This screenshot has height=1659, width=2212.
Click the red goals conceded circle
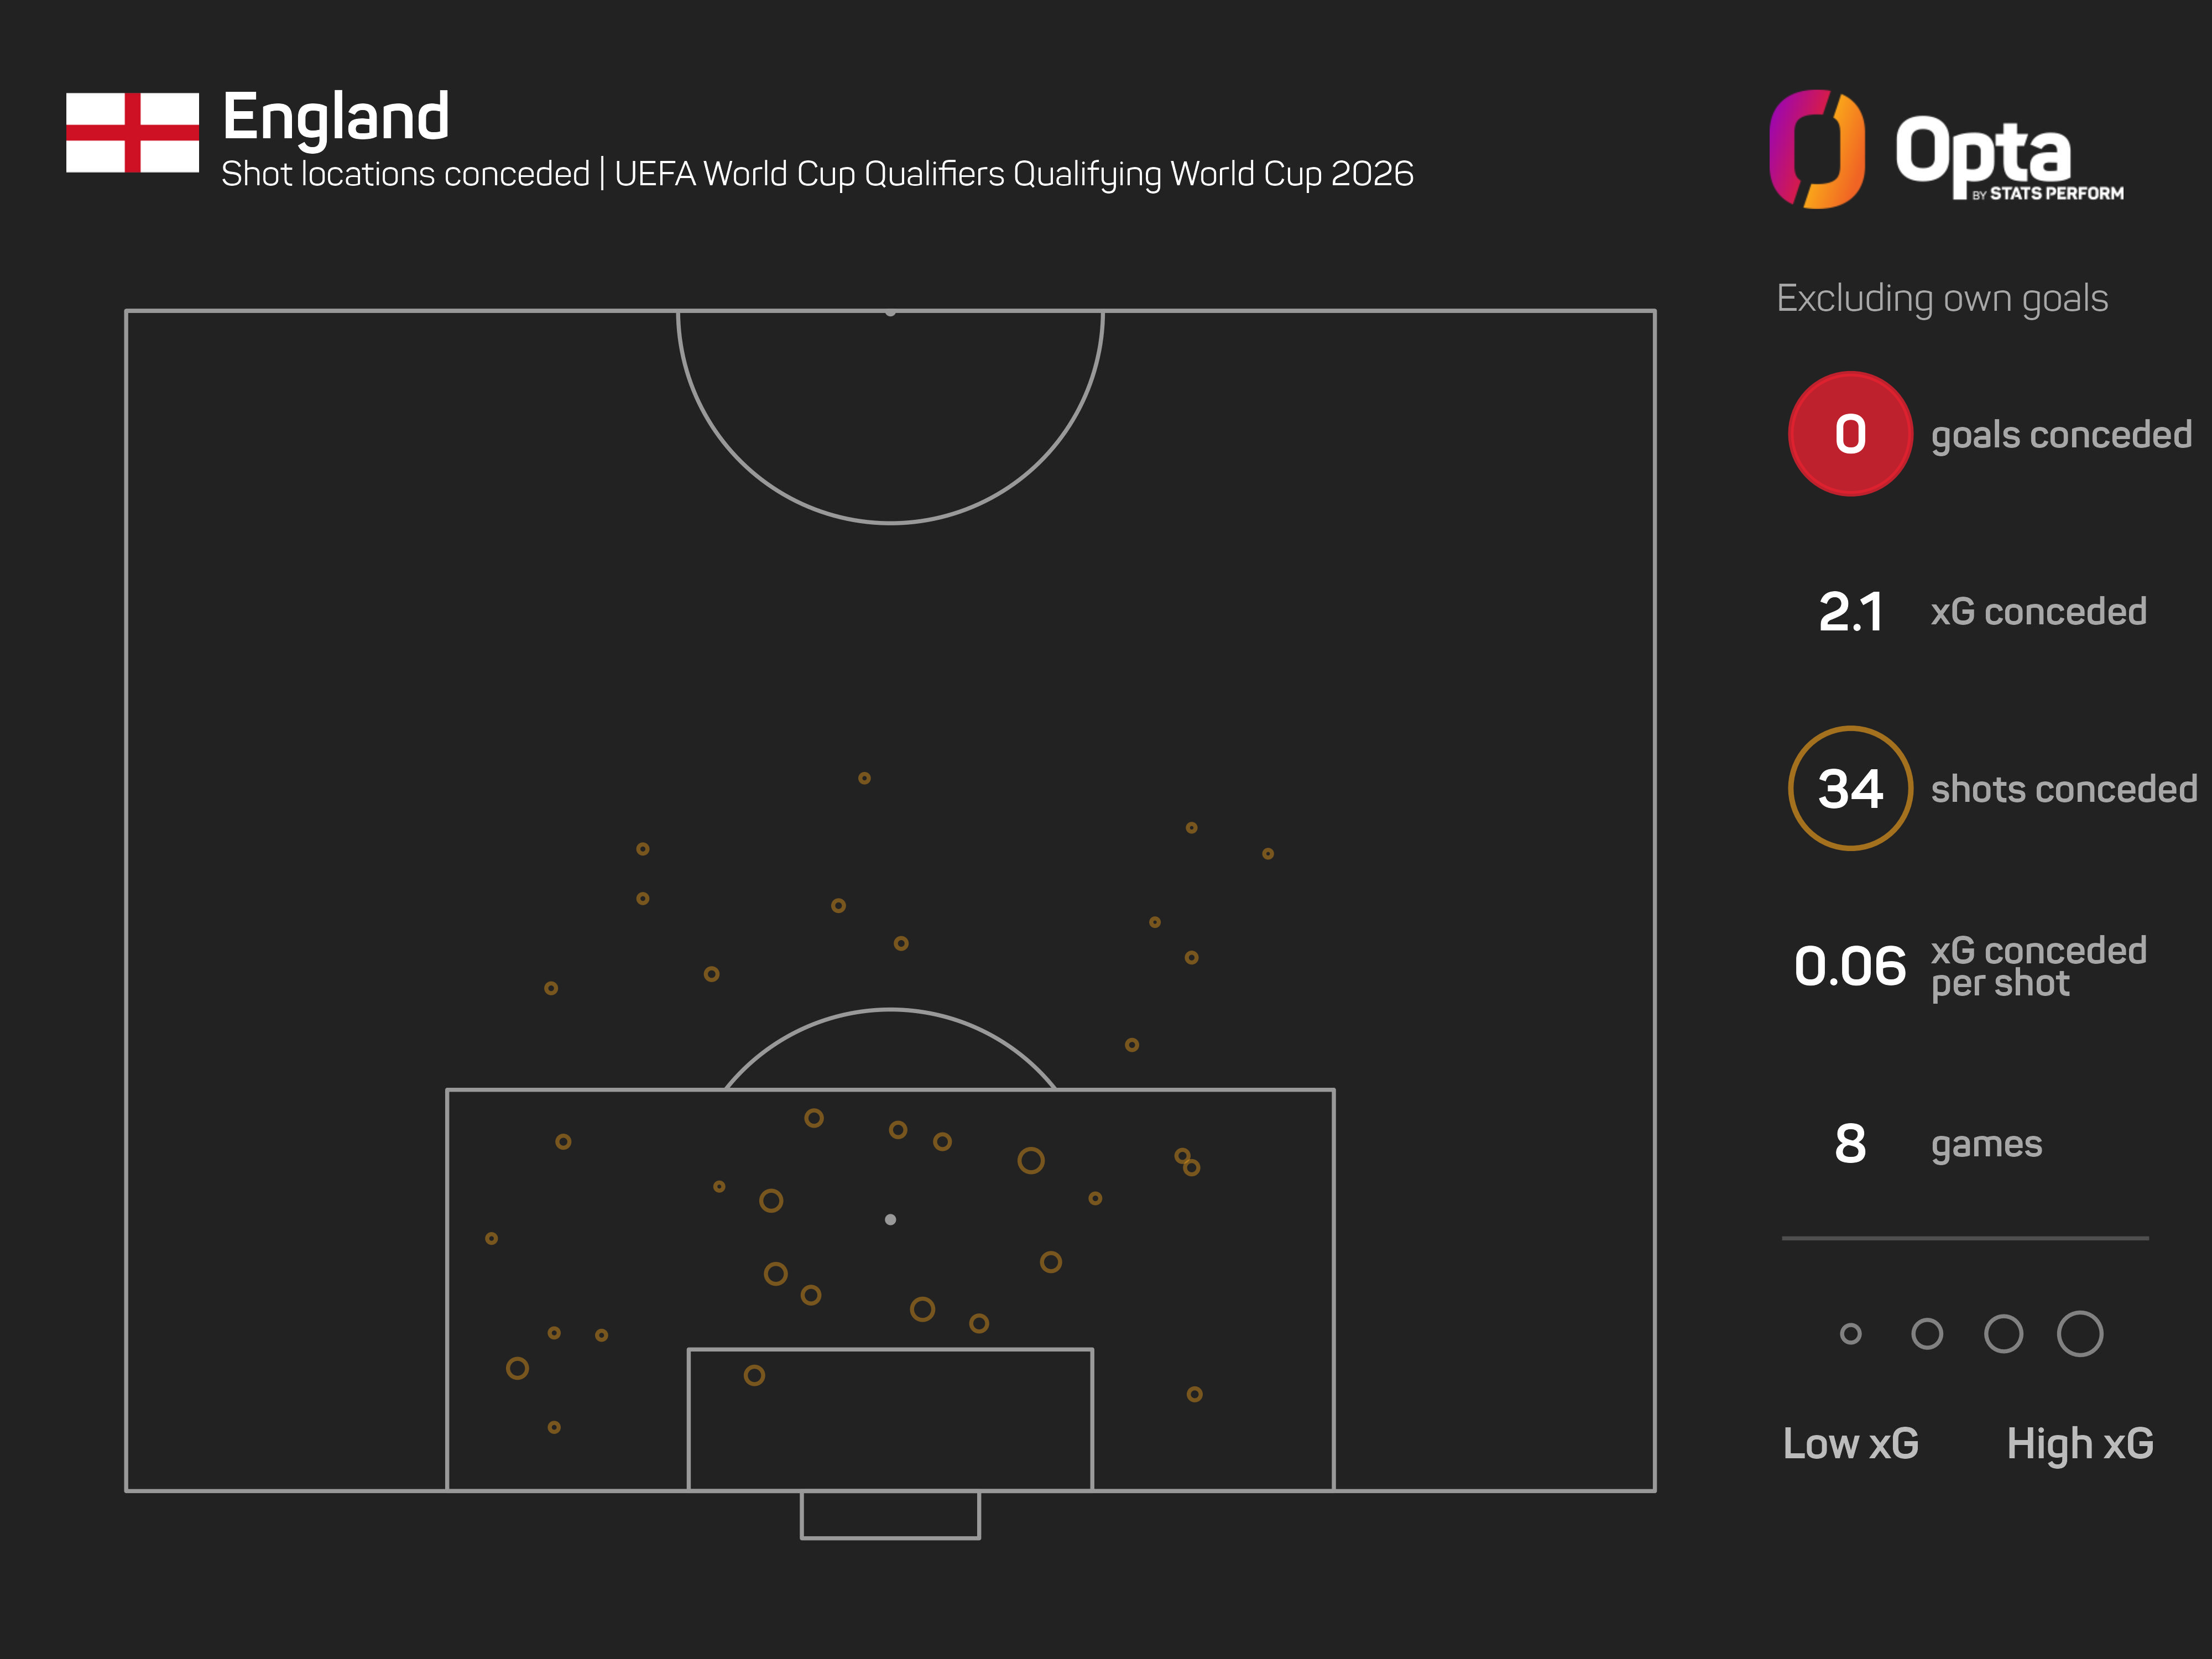(x=1849, y=434)
